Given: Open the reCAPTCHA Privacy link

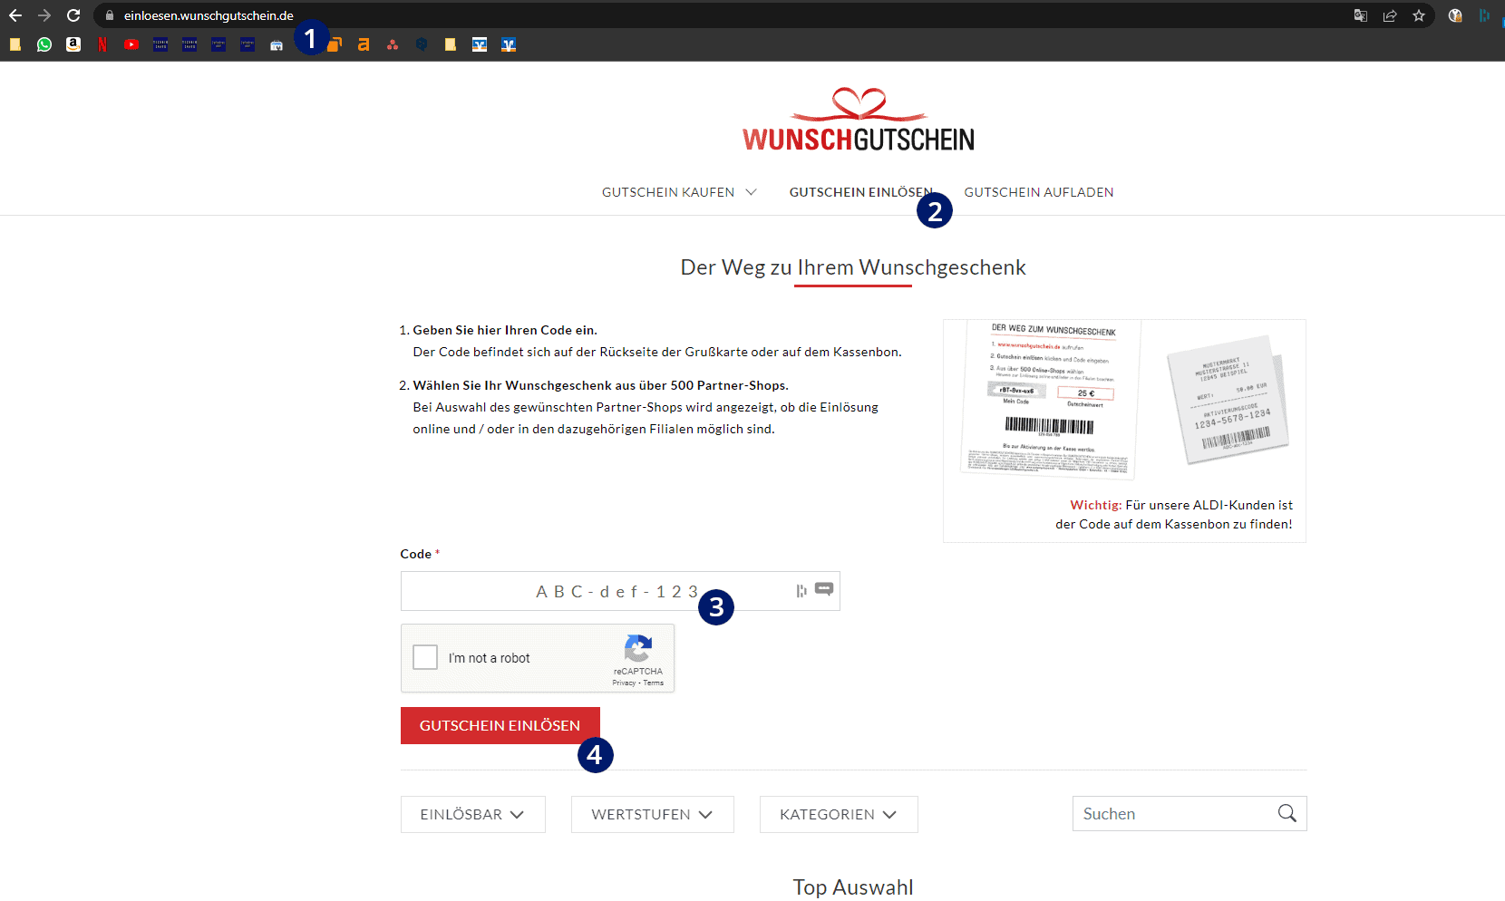Looking at the screenshot, I should click(x=624, y=683).
